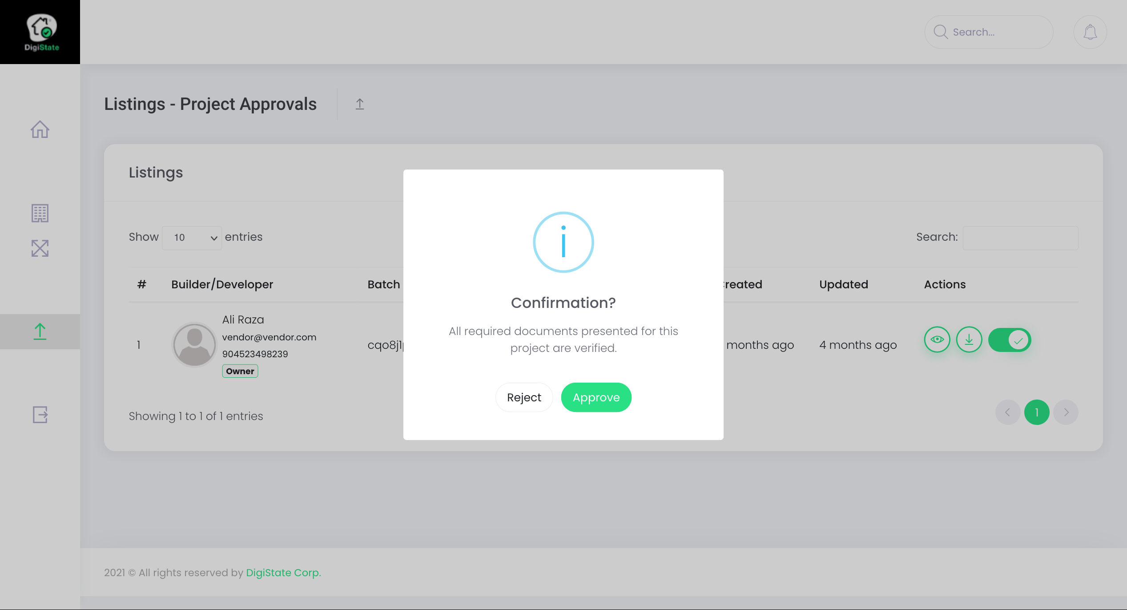Open the notifications bell

[x=1090, y=32]
